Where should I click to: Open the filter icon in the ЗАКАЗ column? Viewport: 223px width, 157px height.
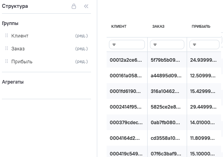point(155,45)
